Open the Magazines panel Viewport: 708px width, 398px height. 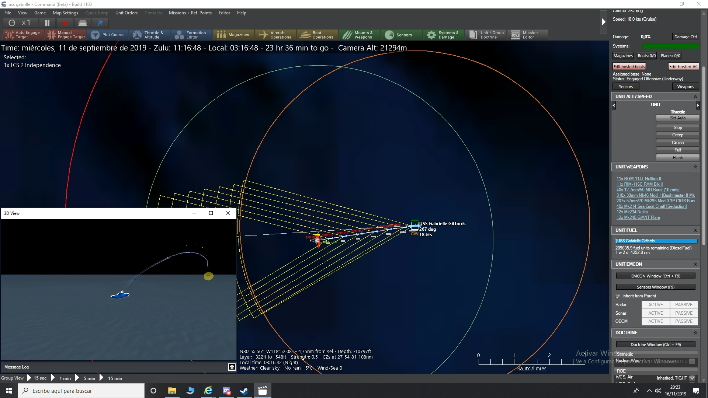(x=233, y=35)
